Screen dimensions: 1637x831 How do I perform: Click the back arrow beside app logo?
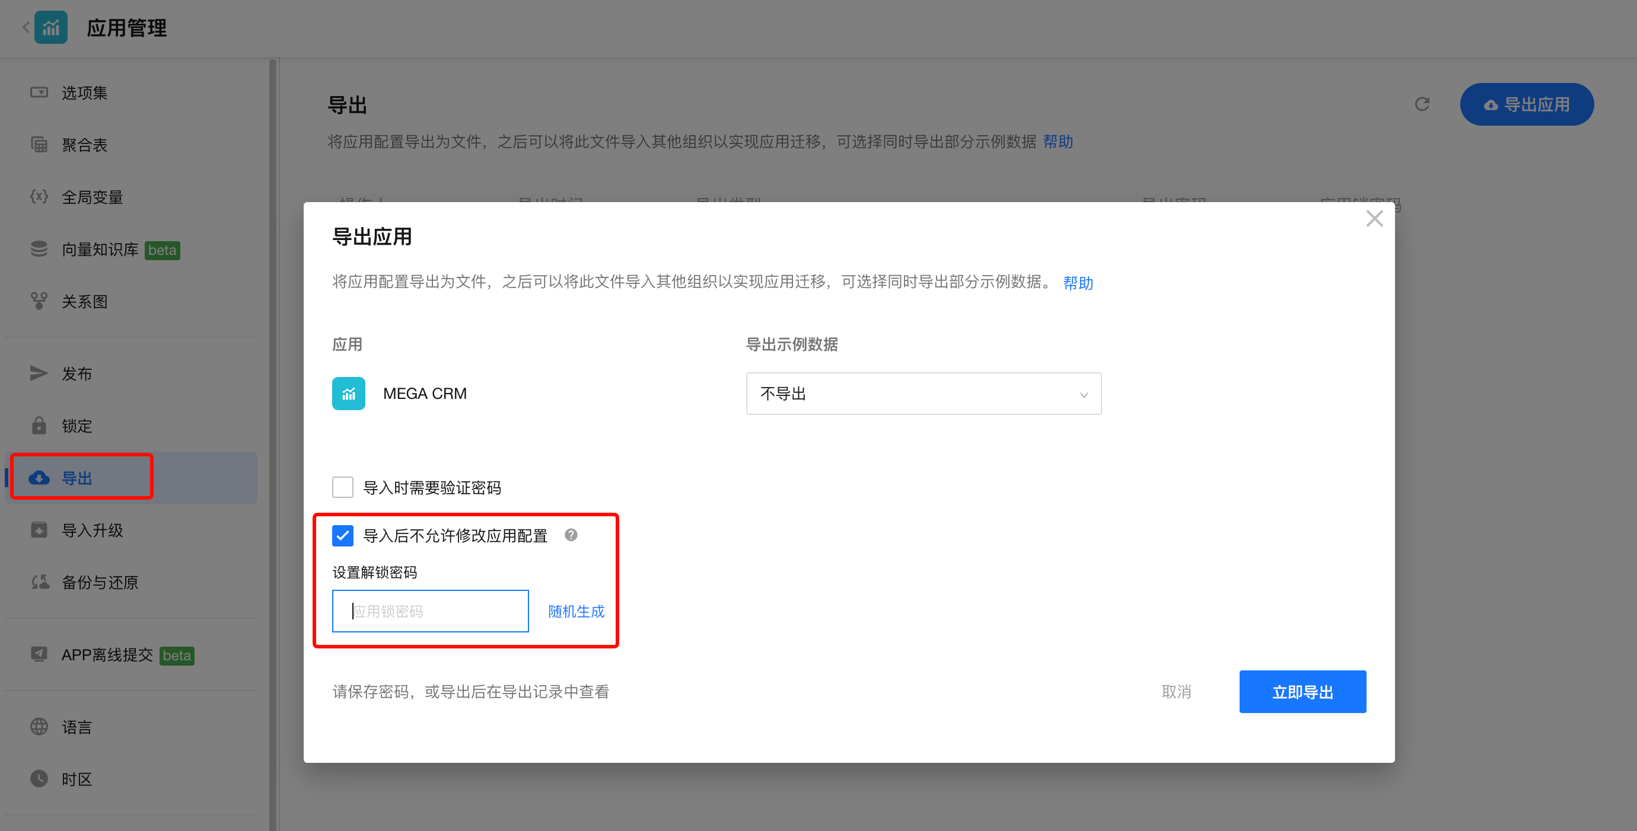click(x=26, y=27)
